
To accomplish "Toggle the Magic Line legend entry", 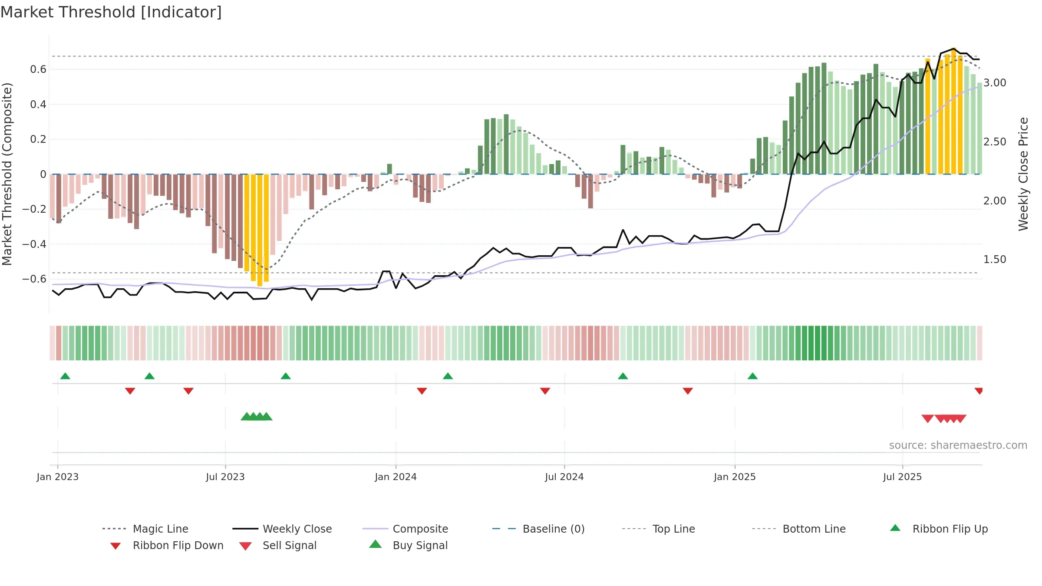I will (x=145, y=529).
